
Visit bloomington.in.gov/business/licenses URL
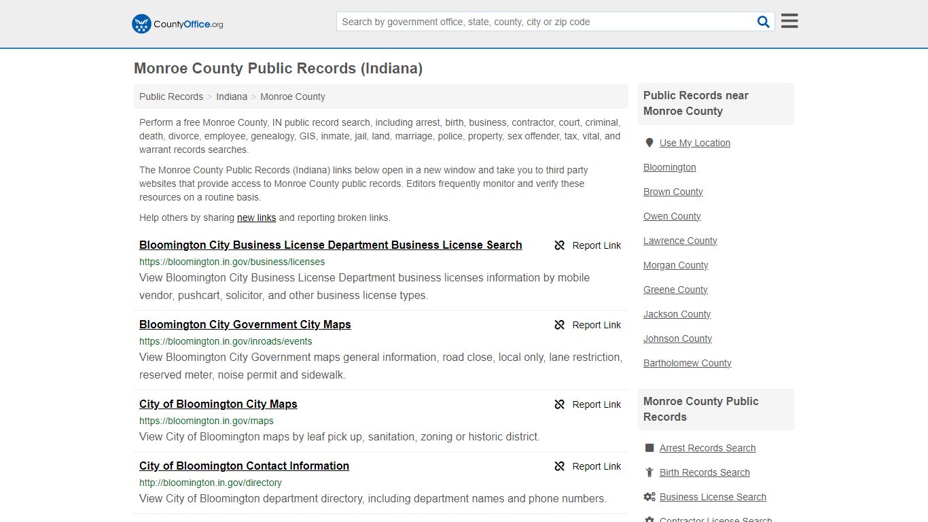tap(232, 262)
